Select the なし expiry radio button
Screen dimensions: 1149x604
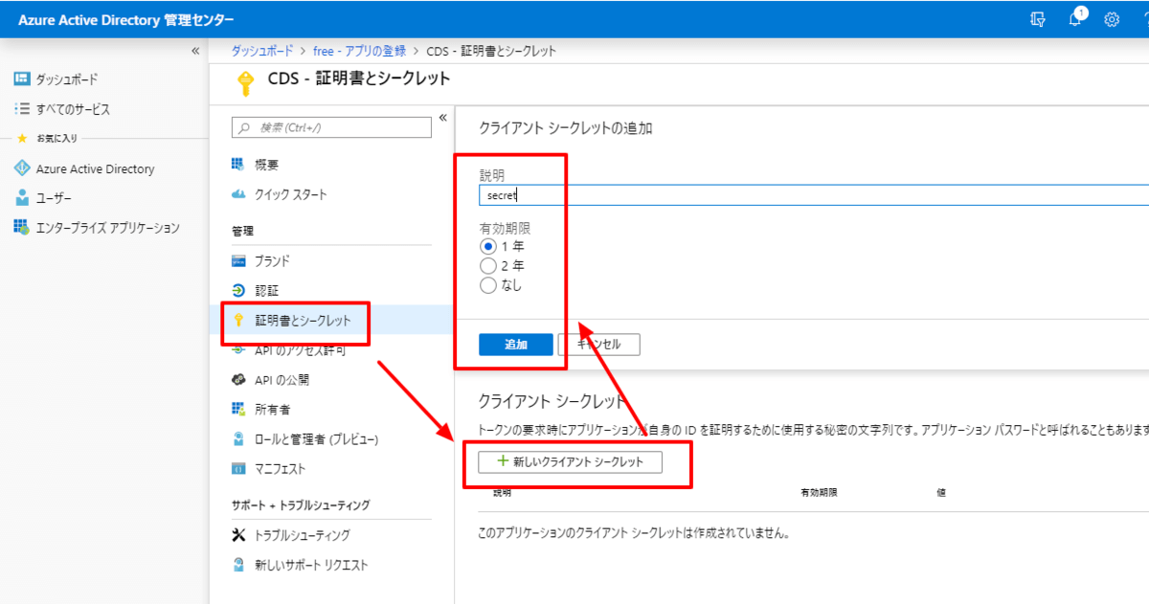(488, 285)
